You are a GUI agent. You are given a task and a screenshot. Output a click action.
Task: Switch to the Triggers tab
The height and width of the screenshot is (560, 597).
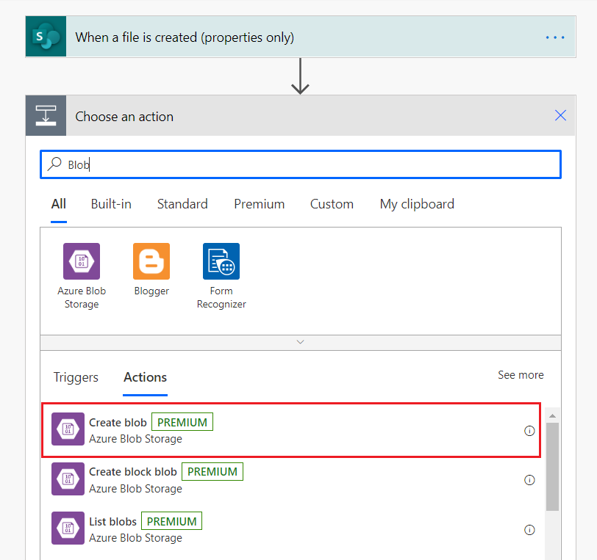click(x=76, y=377)
